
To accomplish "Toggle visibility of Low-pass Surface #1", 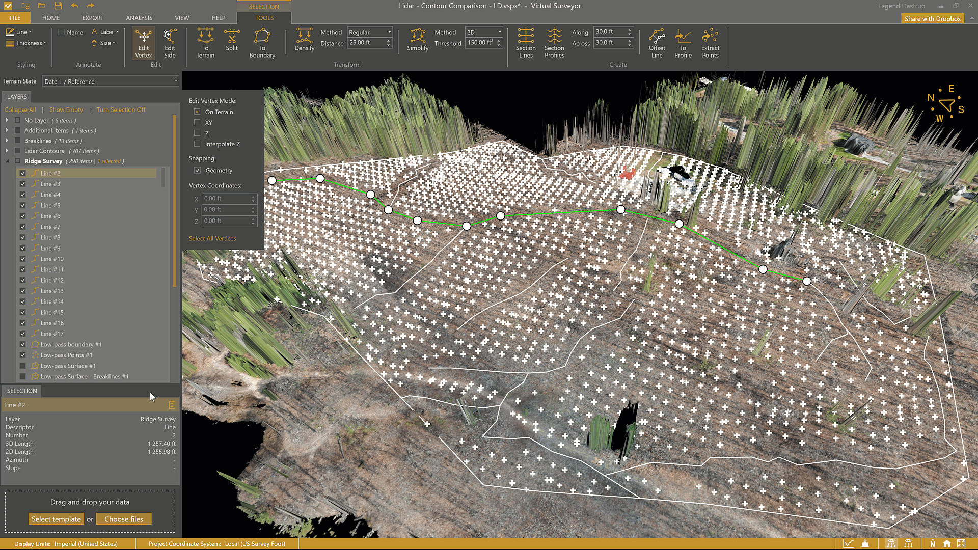I will (22, 366).
